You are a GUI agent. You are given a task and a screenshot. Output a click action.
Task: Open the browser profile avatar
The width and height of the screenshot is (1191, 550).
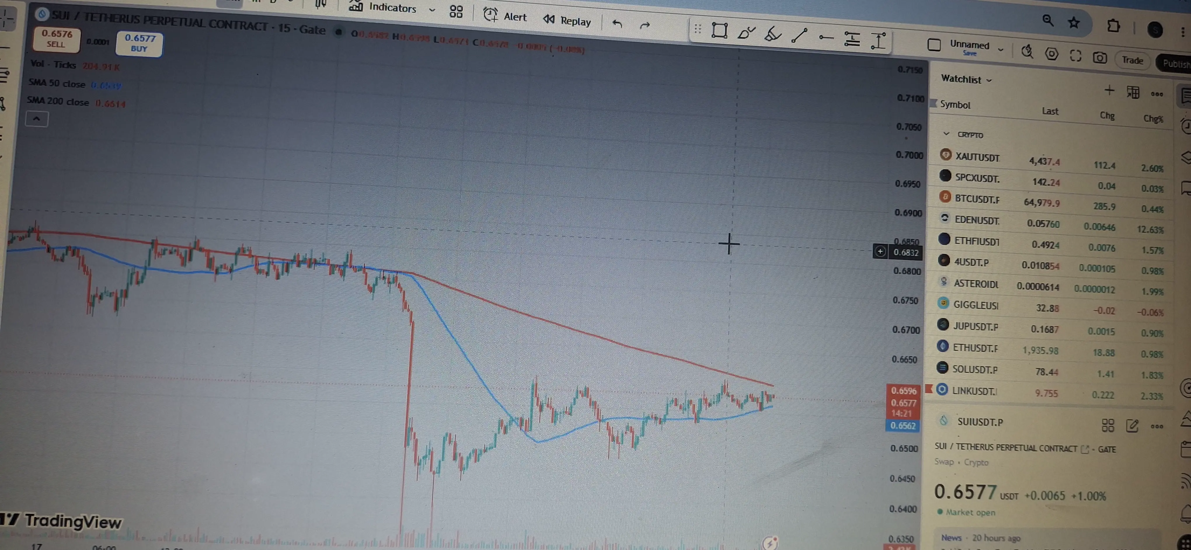click(x=1155, y=30)
